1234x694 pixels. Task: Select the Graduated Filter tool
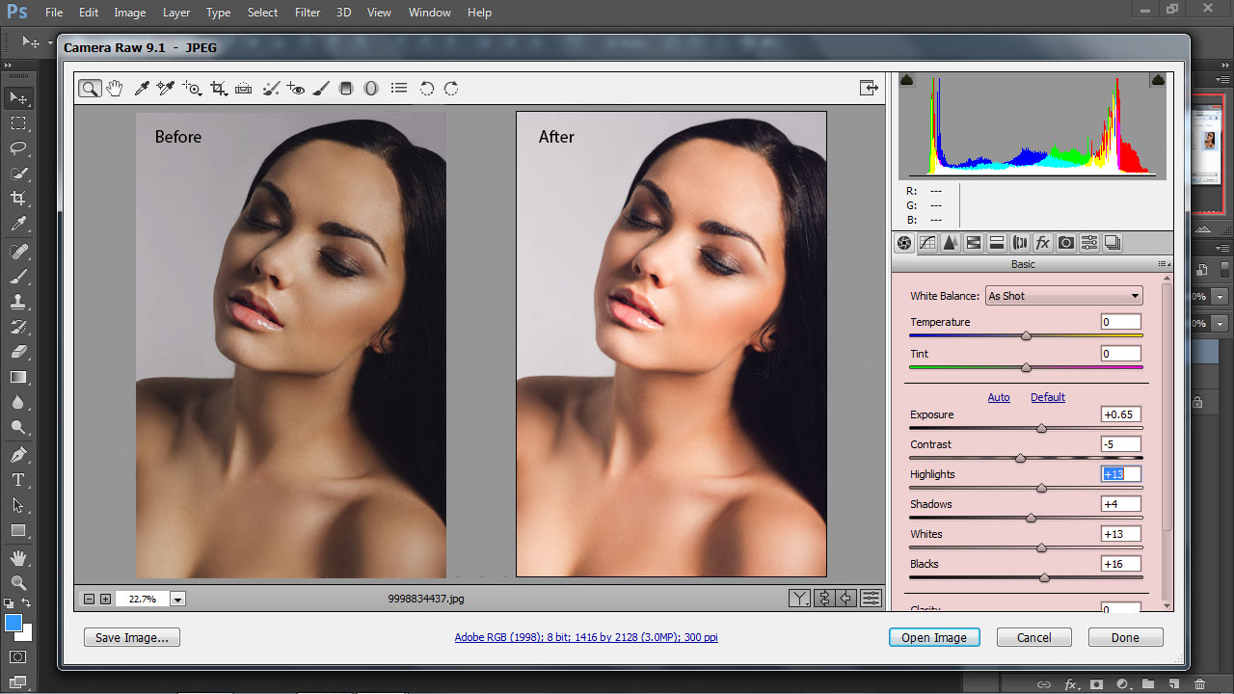coord(346,89)
